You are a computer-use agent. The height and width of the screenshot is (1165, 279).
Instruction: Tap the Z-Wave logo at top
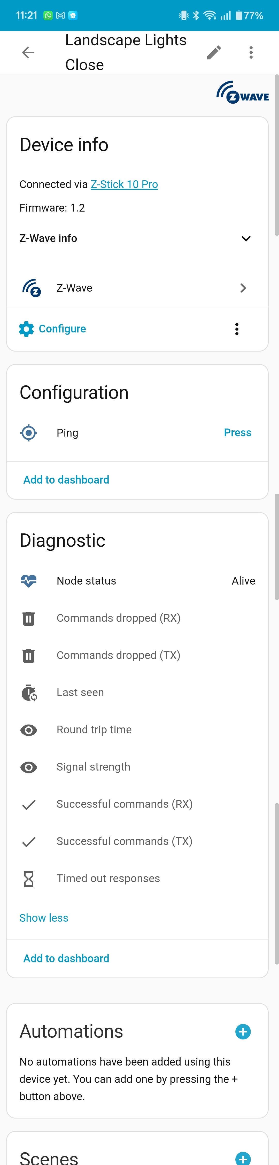242,92
